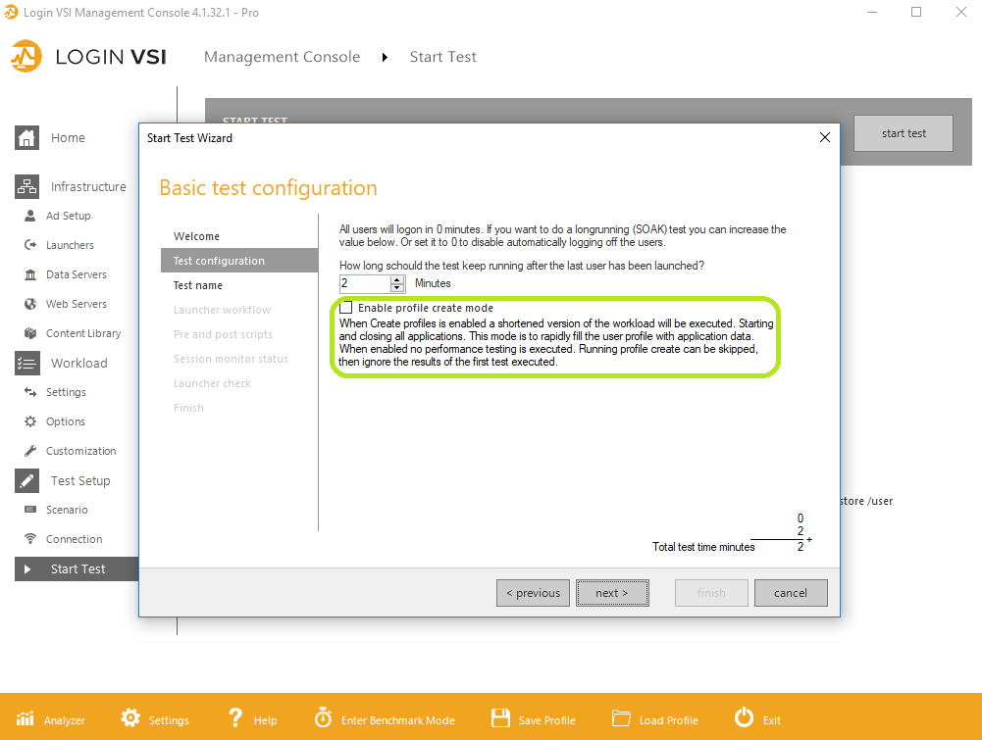Click the cancel button

[x=791, y=593]
